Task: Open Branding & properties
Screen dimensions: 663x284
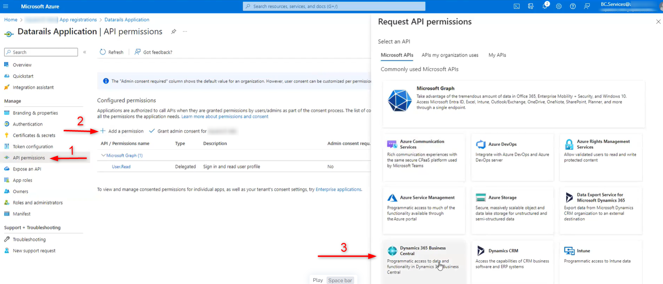Action: (x=35, y=113)
